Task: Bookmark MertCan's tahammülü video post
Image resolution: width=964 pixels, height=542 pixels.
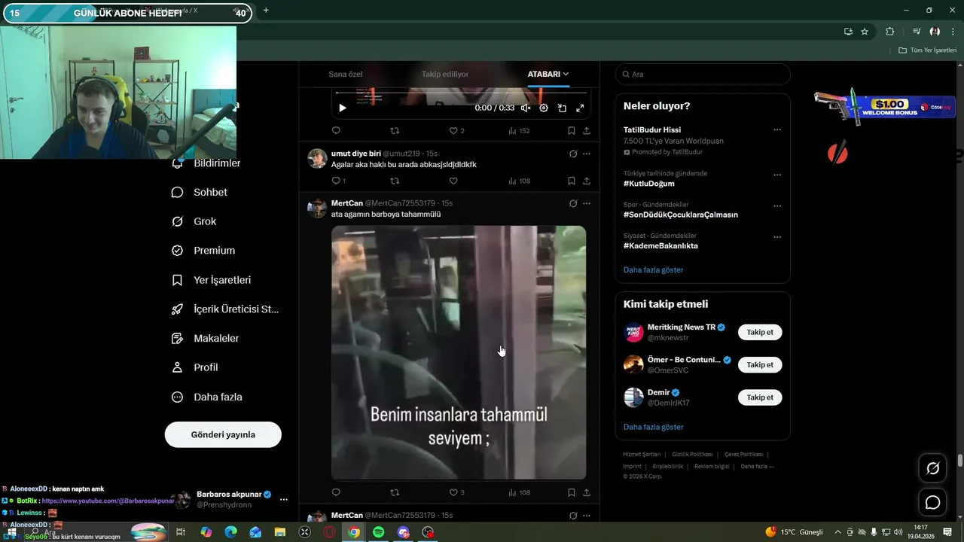Action: [572, 492]
